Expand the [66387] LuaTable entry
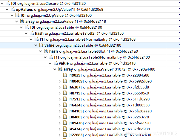This screenshot has height=139, width=180. pyautogui.click(x=60, y=87)
